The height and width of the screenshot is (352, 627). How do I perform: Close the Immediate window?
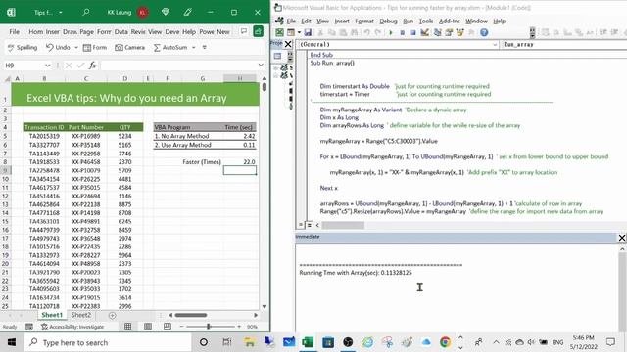tap(622, 238)
